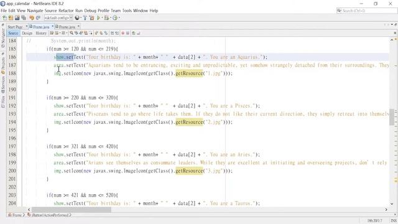The height and width of the screenshot is (224, 398).
Task: Open the Tools menu
Action: pos(127,11)
